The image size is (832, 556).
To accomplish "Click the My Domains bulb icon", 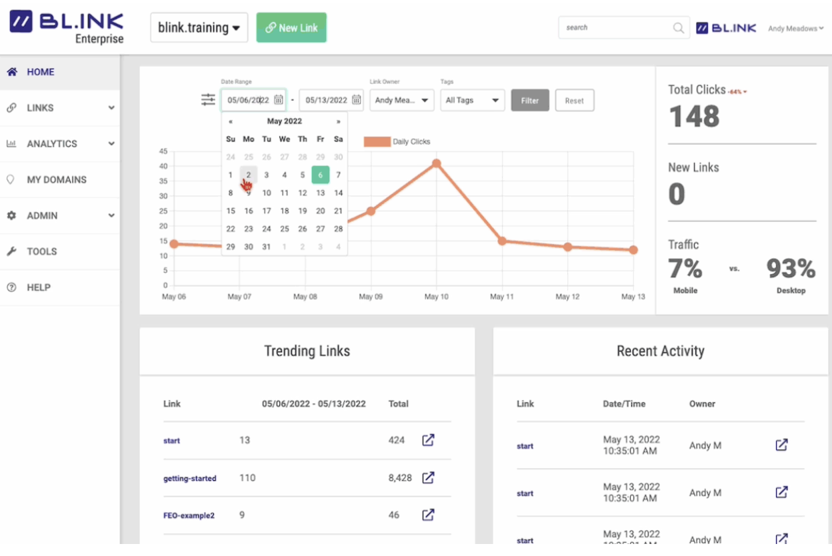I will 11,180.
